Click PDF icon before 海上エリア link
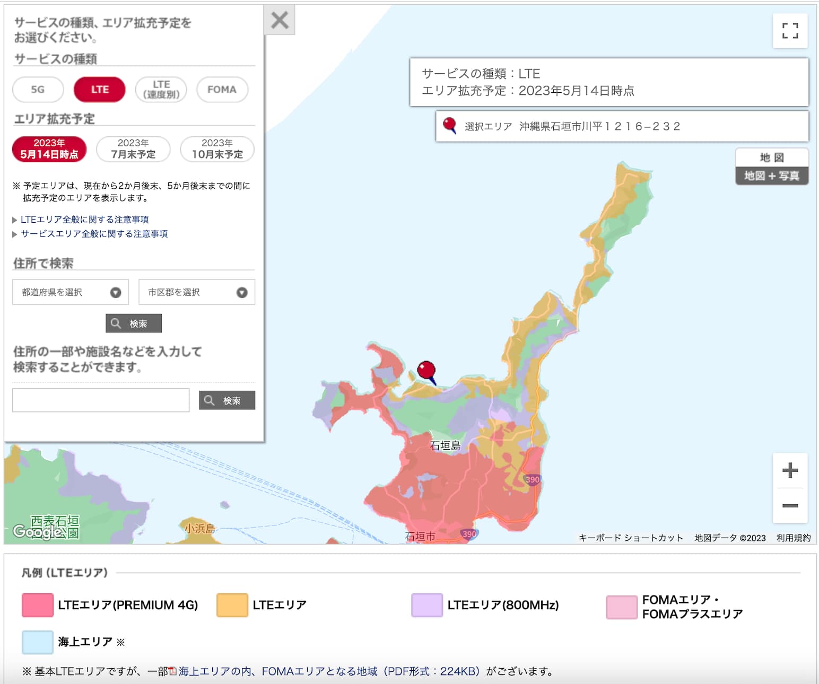Image resolution: width=819 pixels, height=684 pixels. coord(172,671)
